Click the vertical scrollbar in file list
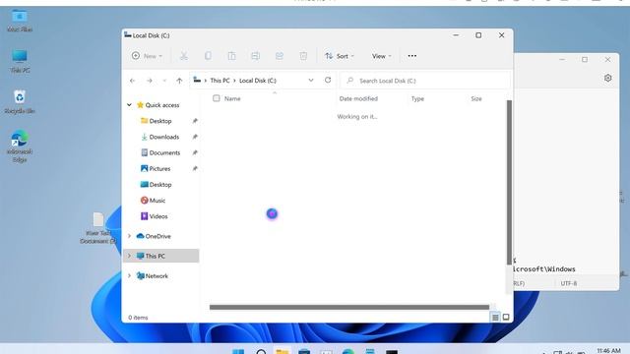This screenshot has height=354, width=630. tap(509, 183)
